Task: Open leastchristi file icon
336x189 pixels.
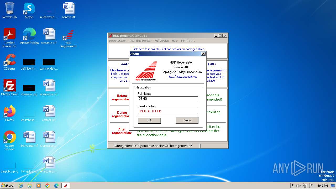Action: coord(29,116)
